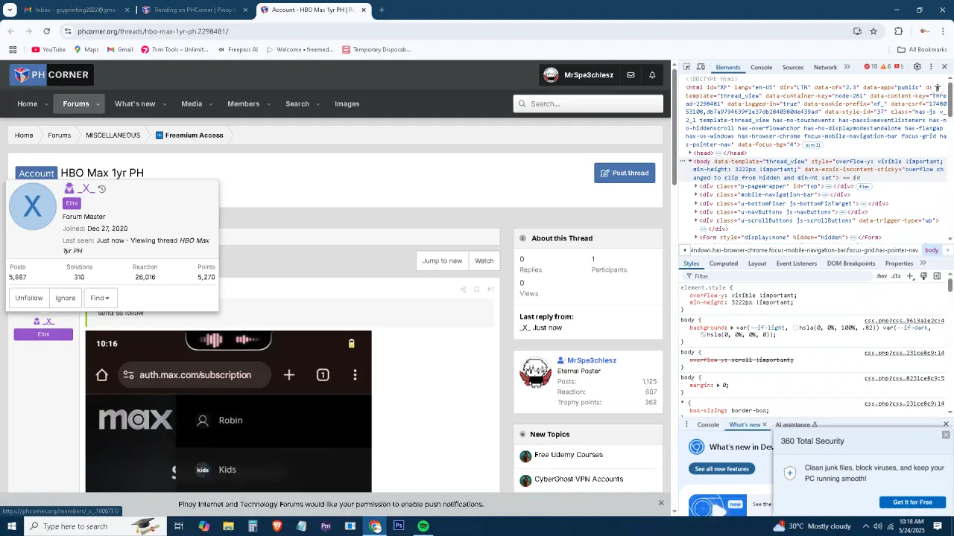Viewport: 954px width, 536px height.
Task: Click the accessibility figure icon in the Elements panel
Action: point(938,88)
